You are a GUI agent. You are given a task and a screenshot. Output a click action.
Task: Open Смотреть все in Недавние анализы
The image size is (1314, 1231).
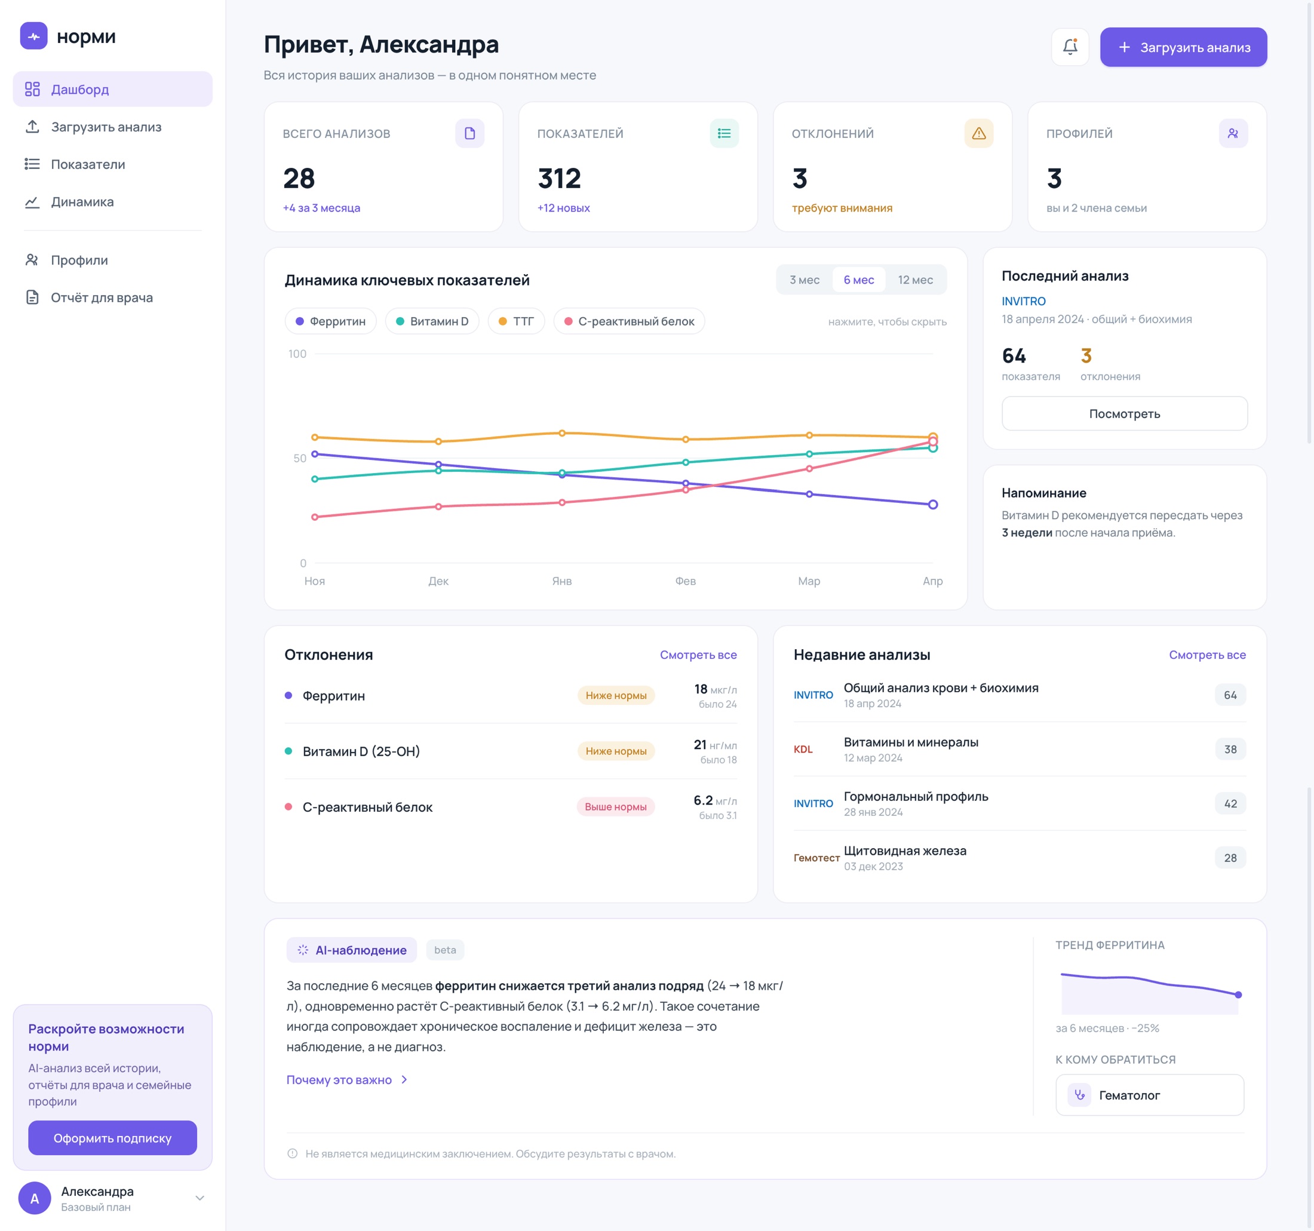click(1207, 655)
